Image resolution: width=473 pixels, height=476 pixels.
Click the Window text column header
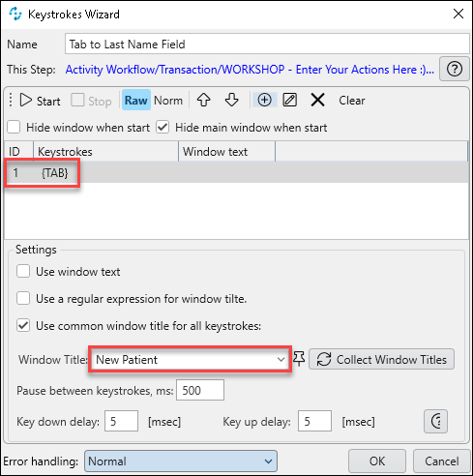226,152
